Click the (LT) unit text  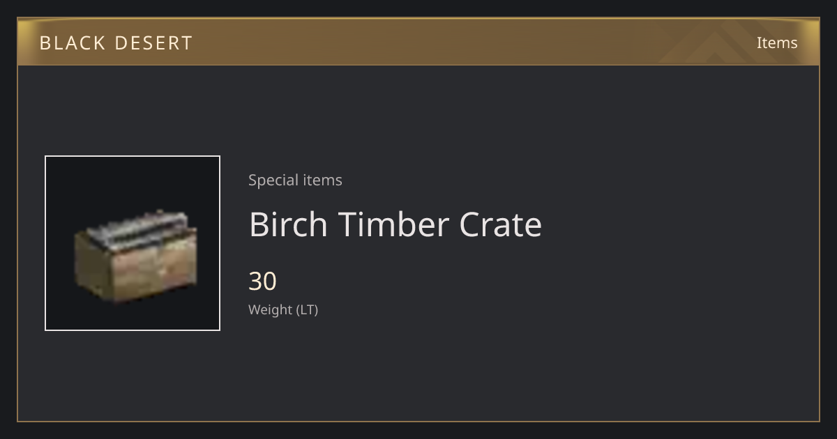pyautogui.click(x=308, y=309)
